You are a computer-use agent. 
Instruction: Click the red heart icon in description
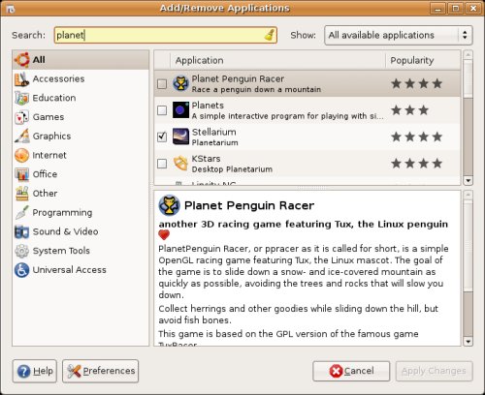[x=164, y=235]
